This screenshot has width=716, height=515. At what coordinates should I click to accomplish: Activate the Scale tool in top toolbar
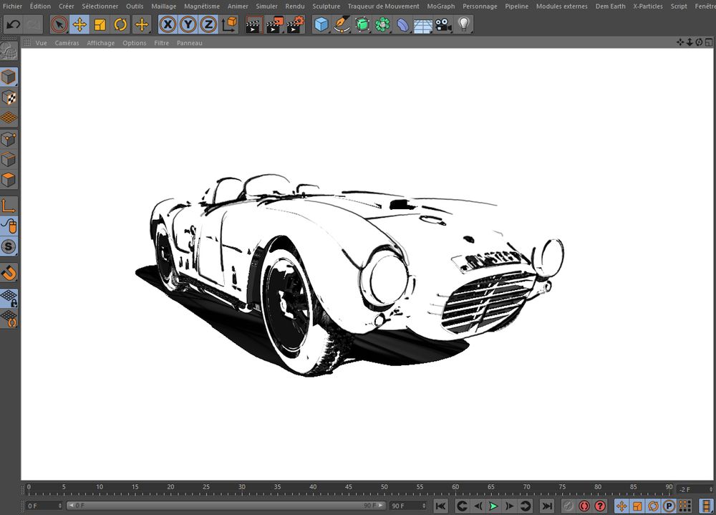click(x=100, y=24)
